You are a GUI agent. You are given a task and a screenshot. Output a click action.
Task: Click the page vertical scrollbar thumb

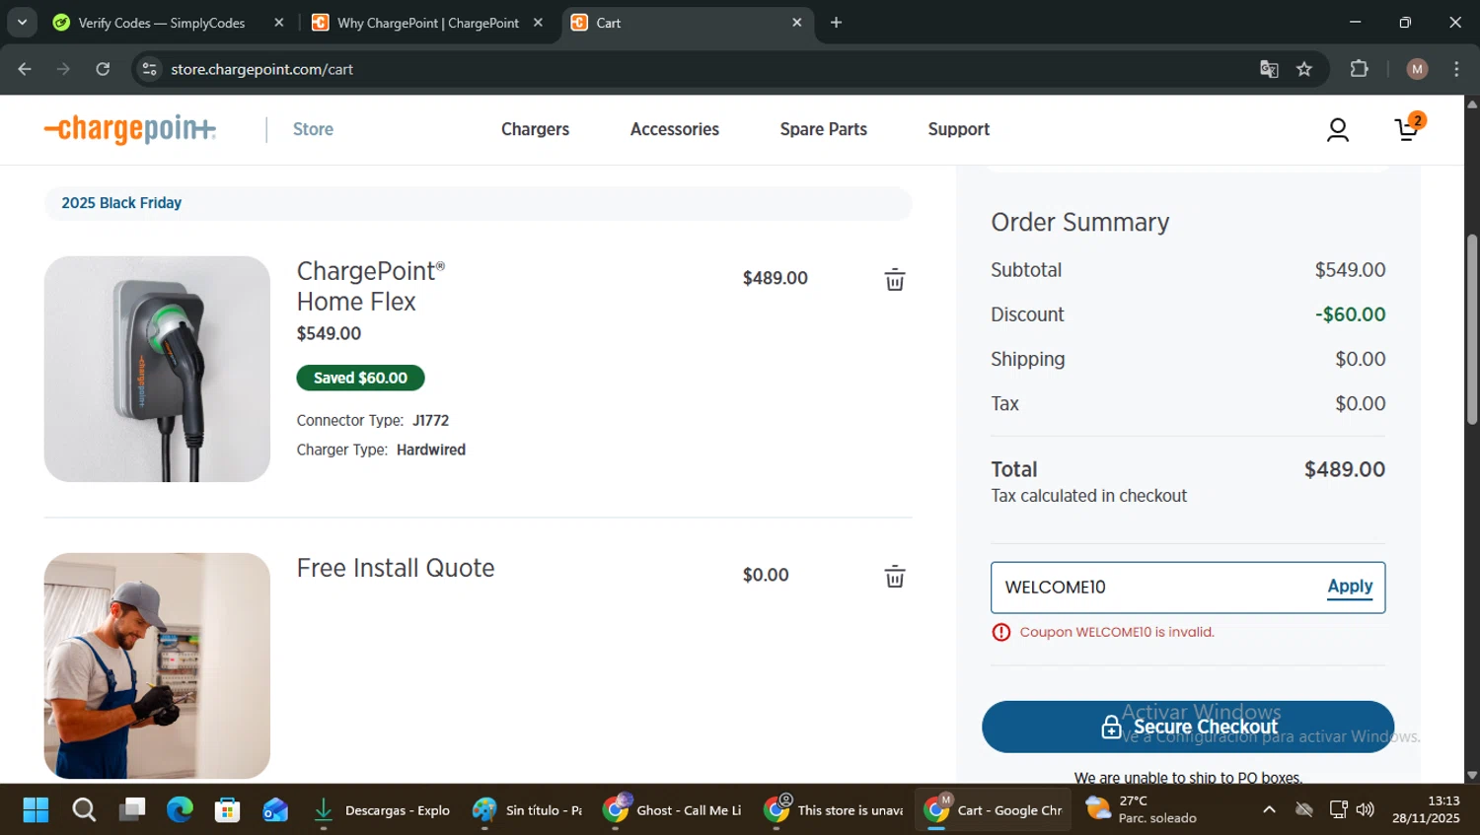(1472, 329)
